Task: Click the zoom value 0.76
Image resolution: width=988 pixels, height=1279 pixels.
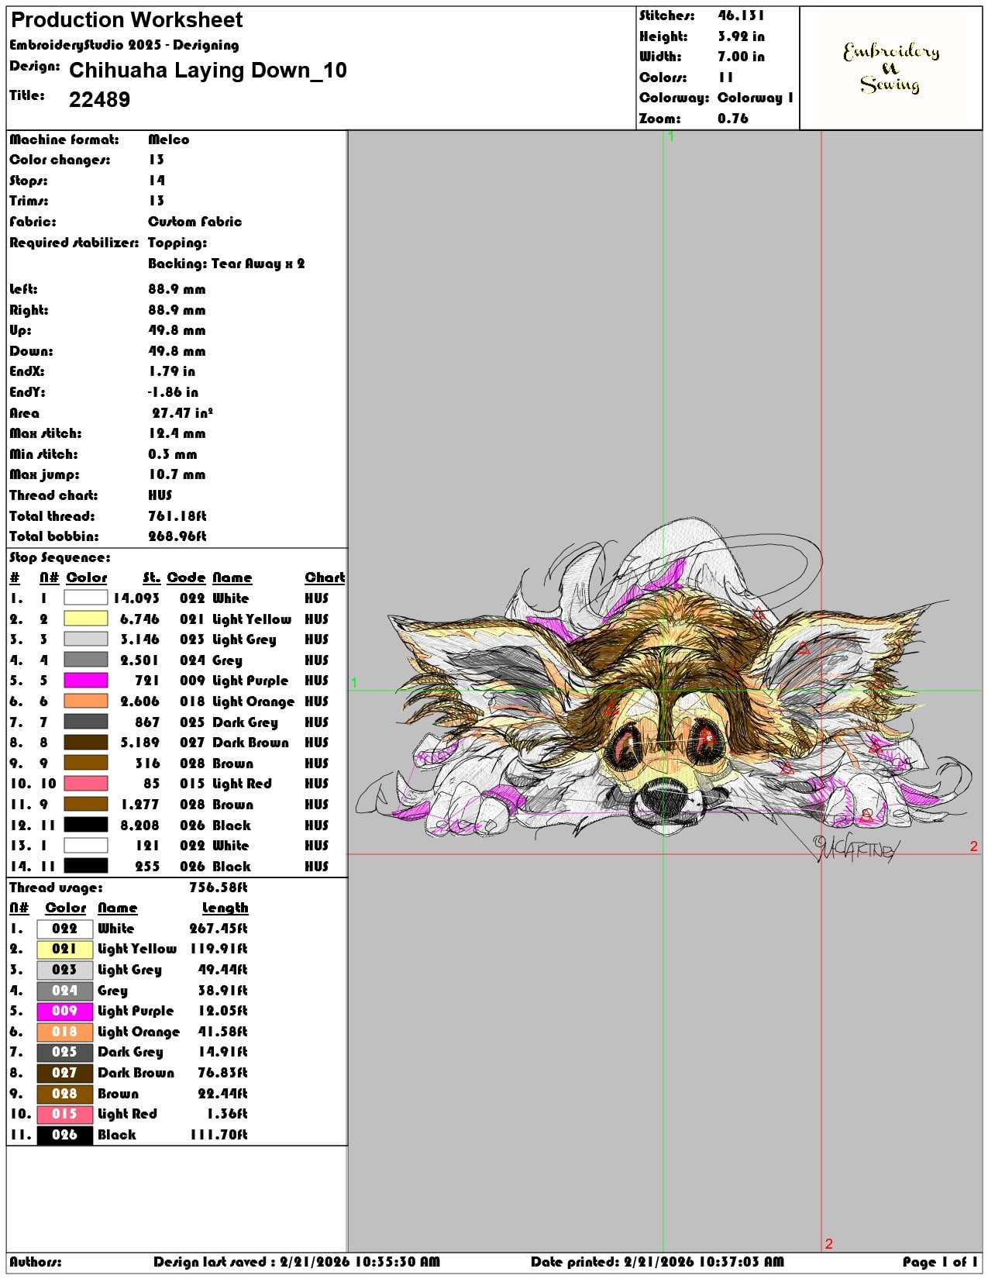Action: pyautogui.click(x=733, y=119)
